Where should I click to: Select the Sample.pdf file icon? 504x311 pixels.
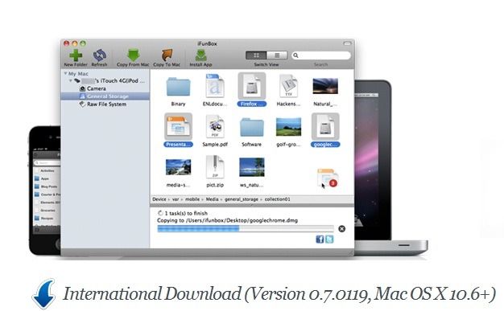(x=215, y=126)
